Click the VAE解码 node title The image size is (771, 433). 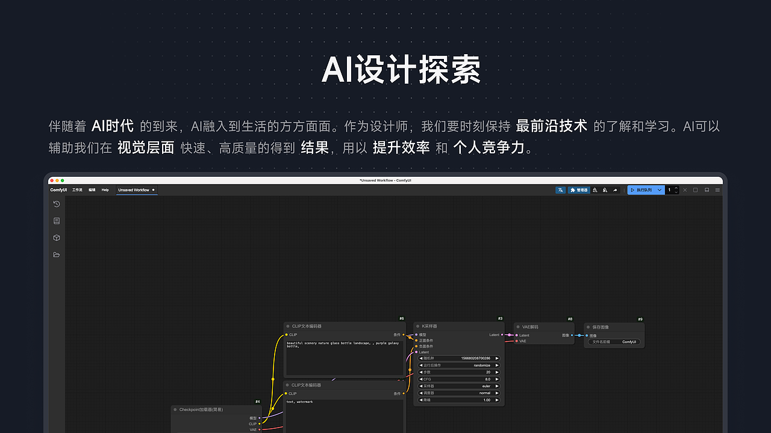[x=530, y=327]
